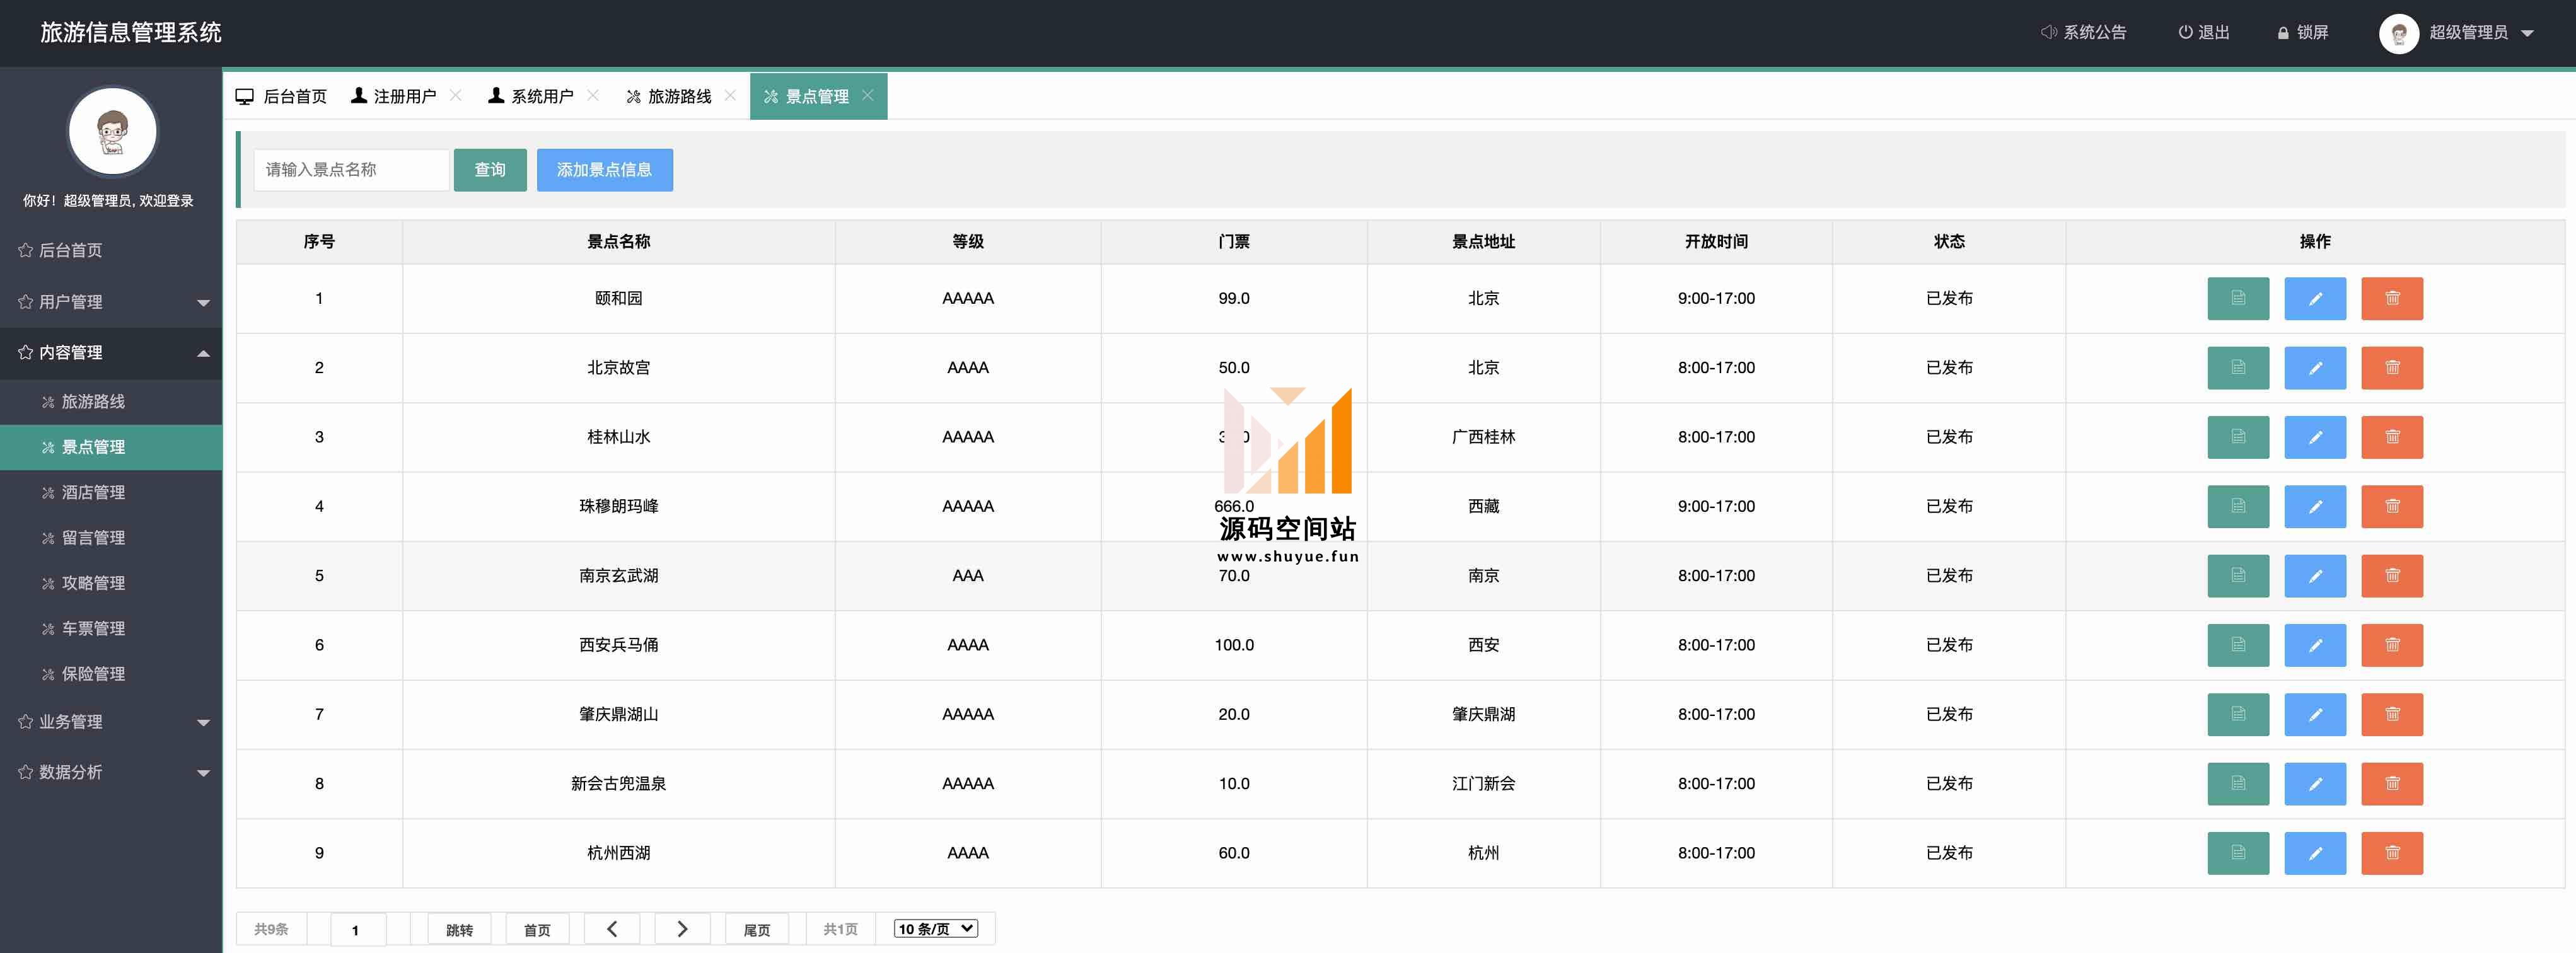Go to 尾页 in pagination
Viewport: 2576px width, 953px height.
click(757, 930)
